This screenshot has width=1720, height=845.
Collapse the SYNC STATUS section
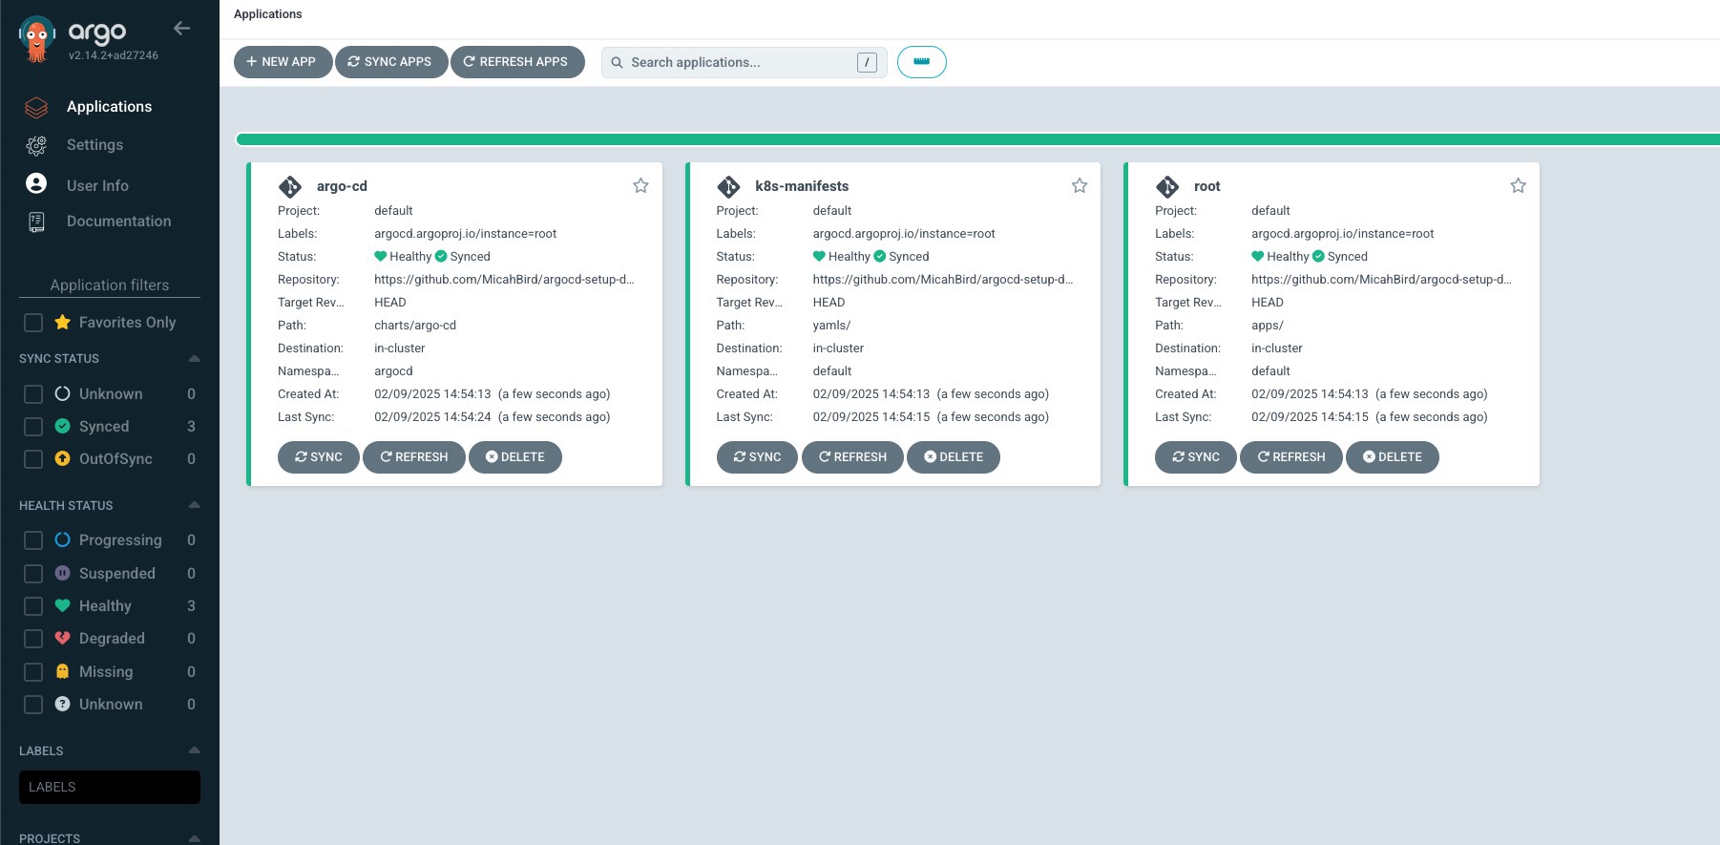pyautogui.click(x=194, y=358)
